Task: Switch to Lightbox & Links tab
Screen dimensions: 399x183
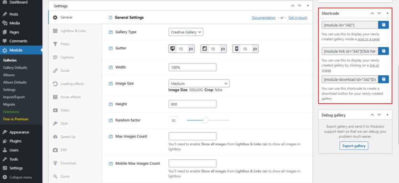Action: 72,31
